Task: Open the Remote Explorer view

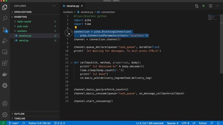Action: tap(5, 52)
